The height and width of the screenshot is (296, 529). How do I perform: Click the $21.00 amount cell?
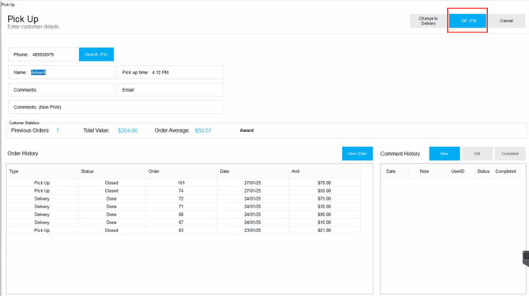(325, 230)
